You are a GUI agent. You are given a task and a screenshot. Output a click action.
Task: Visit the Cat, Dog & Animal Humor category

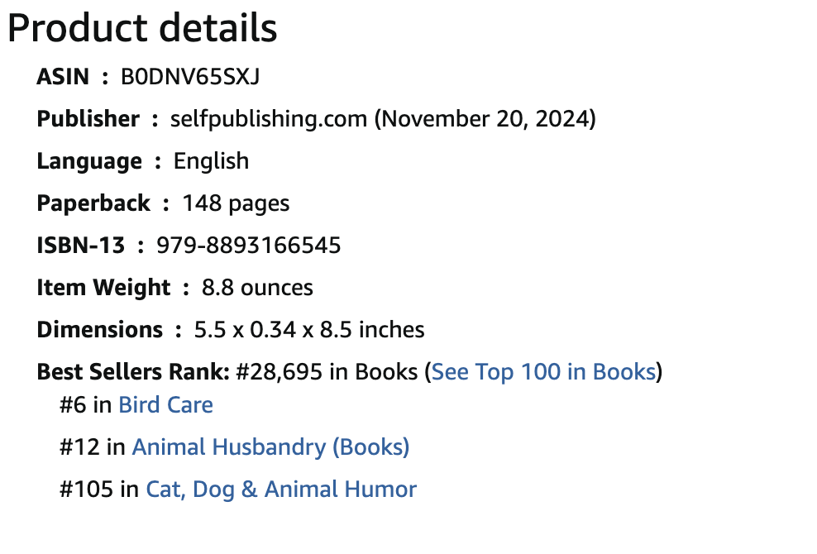click(282, 489)
